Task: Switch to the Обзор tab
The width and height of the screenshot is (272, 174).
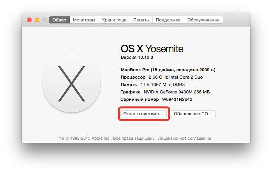Action: coord(59,20)
